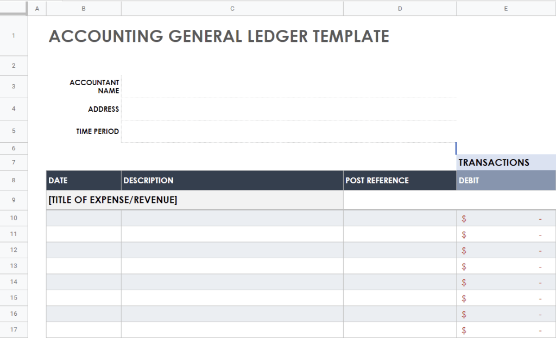Select column D header
556x338 pixels.
400,9
